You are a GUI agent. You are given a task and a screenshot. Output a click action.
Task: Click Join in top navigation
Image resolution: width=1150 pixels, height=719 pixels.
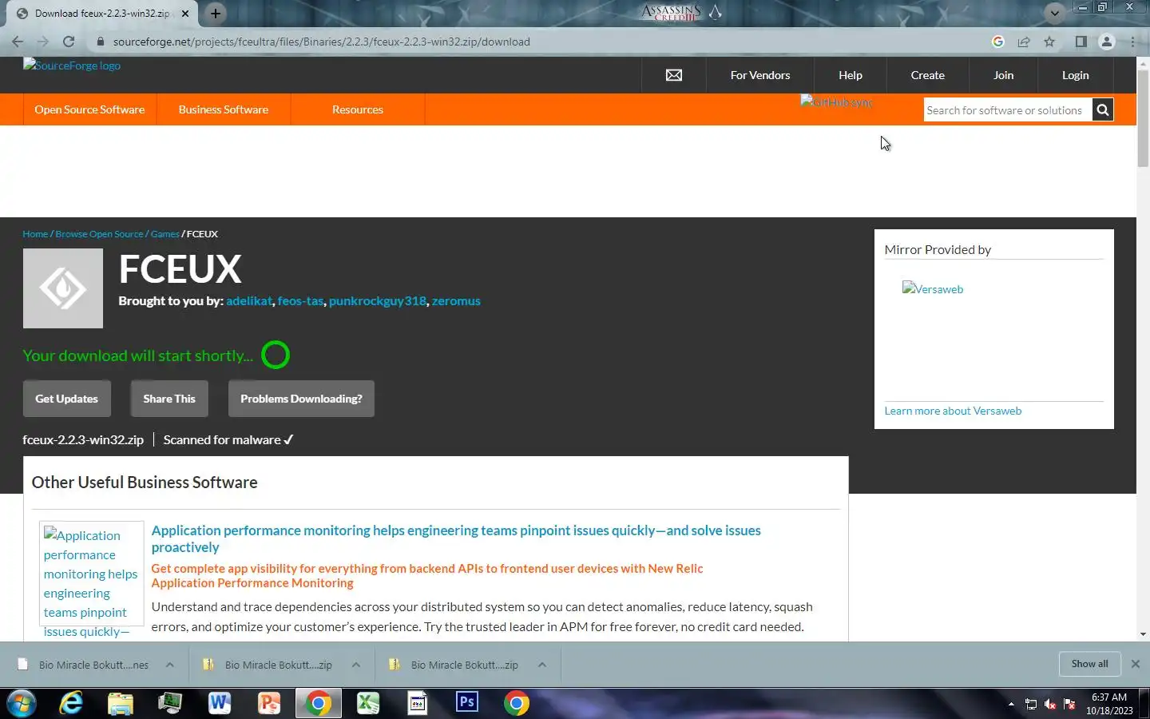1004,75
